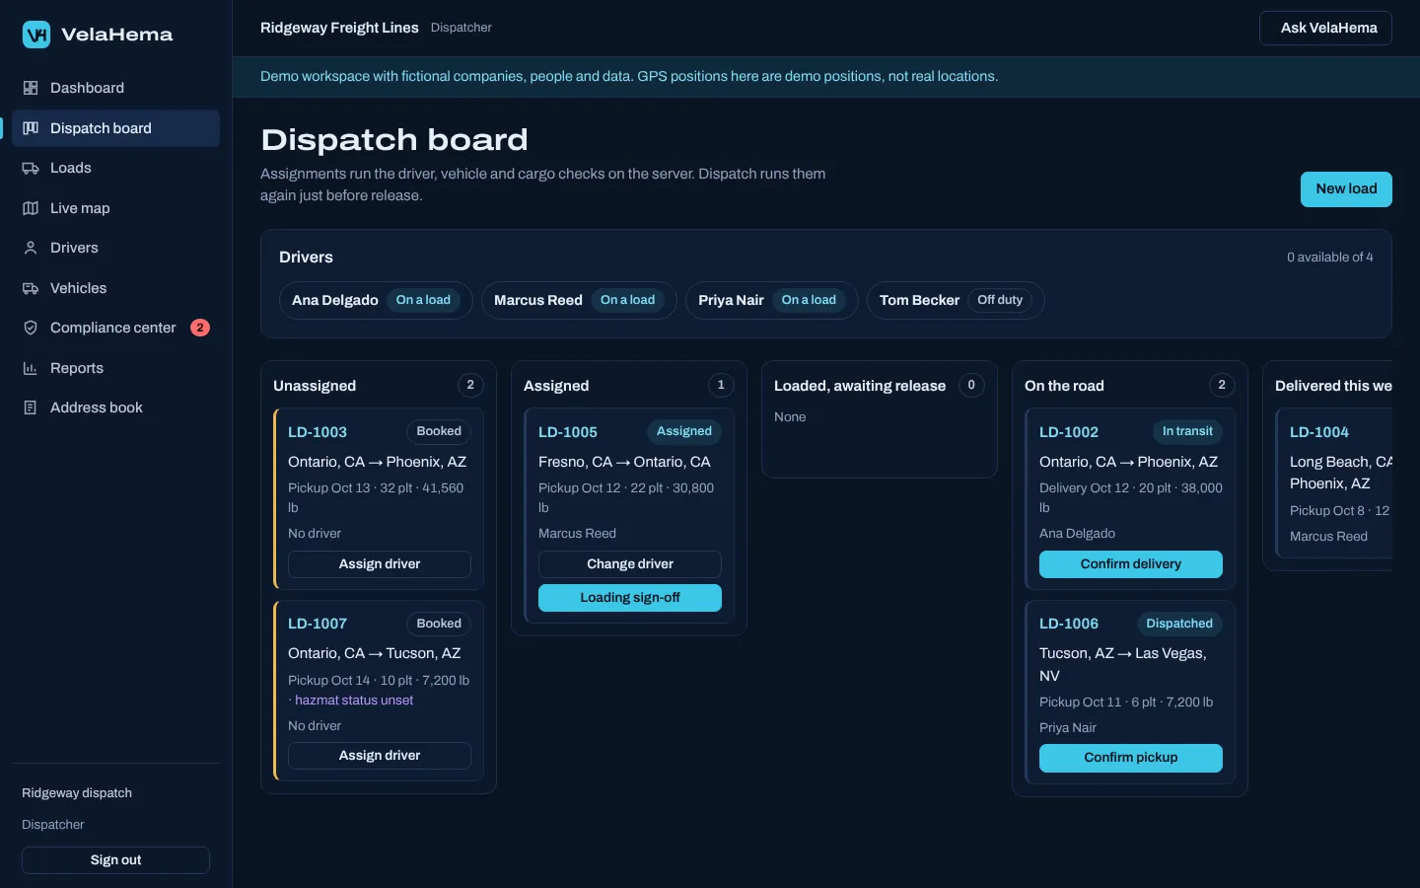
Task: Click the Dispatch board icon in sidebar
Action: coord(31,128)
